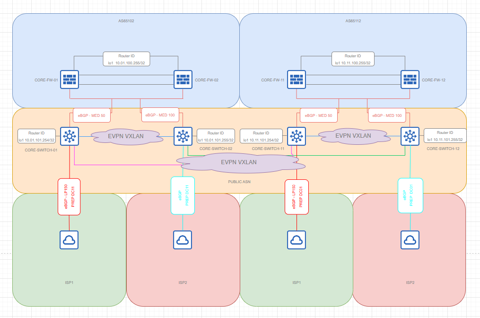Select the cloud icon below CORE-SWITCH-02
Image resolution: width=480 pixels, height=318 pixels.
click(x=183, y=240)
